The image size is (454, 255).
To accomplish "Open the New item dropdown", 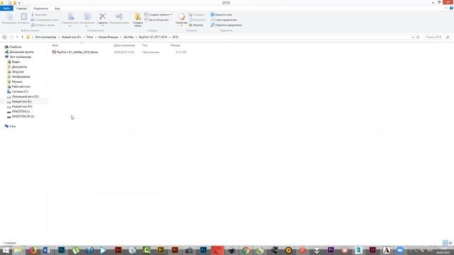I will pos(158,14).
